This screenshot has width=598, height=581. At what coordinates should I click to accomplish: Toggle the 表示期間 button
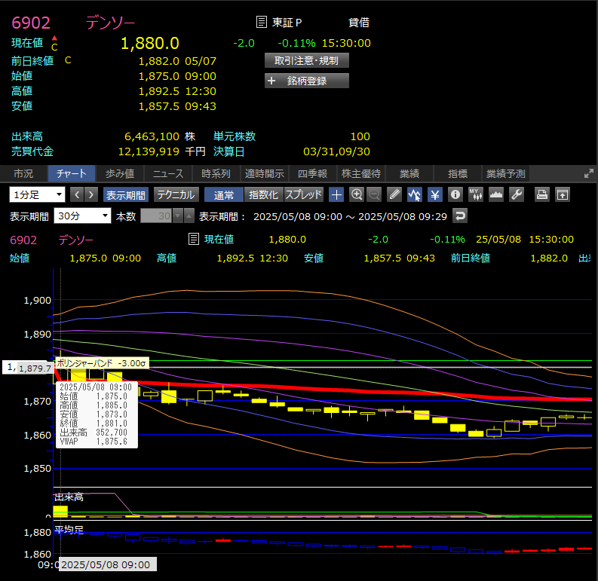pyautogui.click(x=125, y=195)
